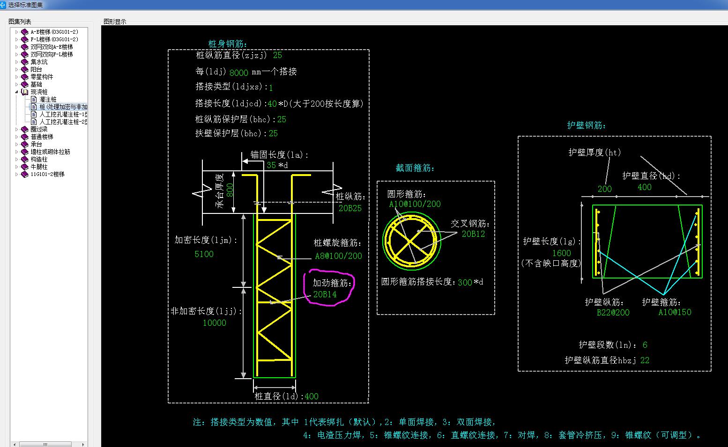Click the 桩直径(ld) value 400
728x447 pixels.
tap(312, 396)
